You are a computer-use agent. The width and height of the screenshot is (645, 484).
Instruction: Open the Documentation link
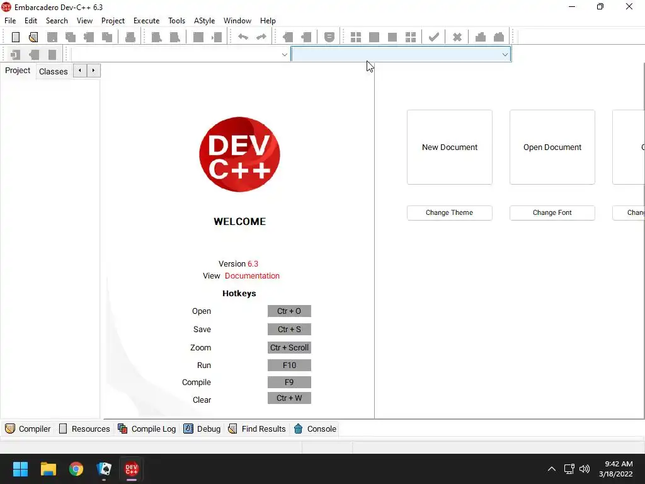[252, 276]
